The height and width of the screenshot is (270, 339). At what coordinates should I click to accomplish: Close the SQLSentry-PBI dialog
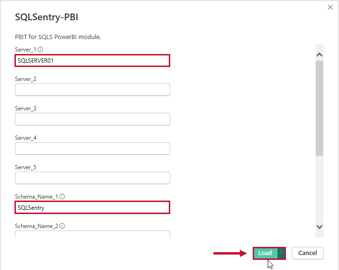coord(330,7)
